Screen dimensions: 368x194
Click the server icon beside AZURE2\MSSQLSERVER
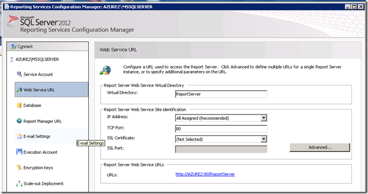click(11, 59)
